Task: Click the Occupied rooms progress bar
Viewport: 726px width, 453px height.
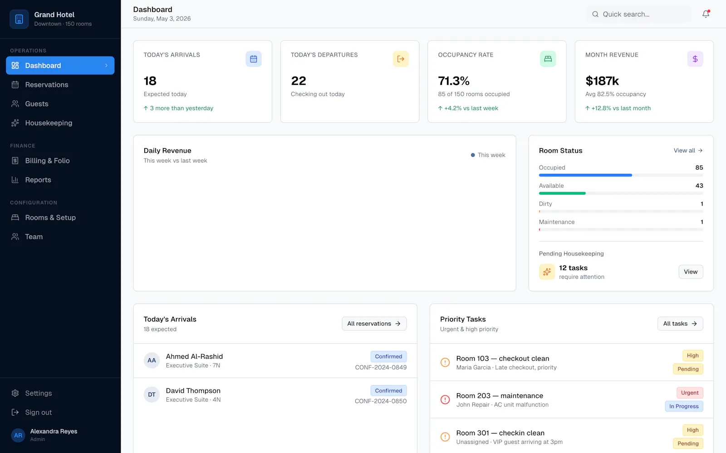Action: click(621, 175)
